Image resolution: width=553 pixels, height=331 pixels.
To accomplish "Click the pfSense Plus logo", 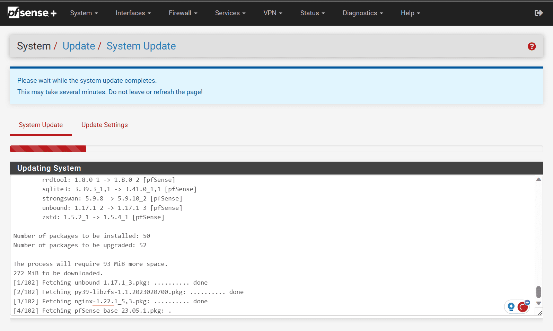I will click(x=32, y=13).
